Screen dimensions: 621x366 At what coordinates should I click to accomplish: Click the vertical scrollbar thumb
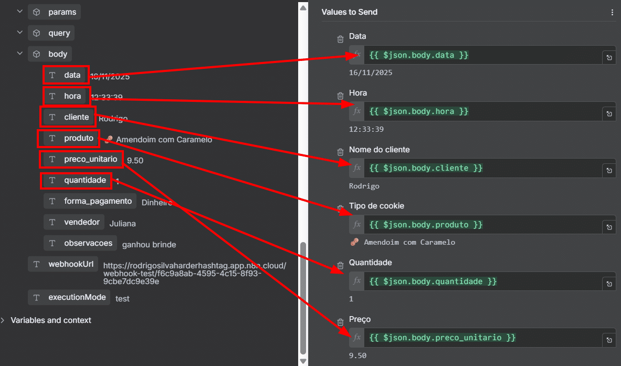click(x=303, y=298)
